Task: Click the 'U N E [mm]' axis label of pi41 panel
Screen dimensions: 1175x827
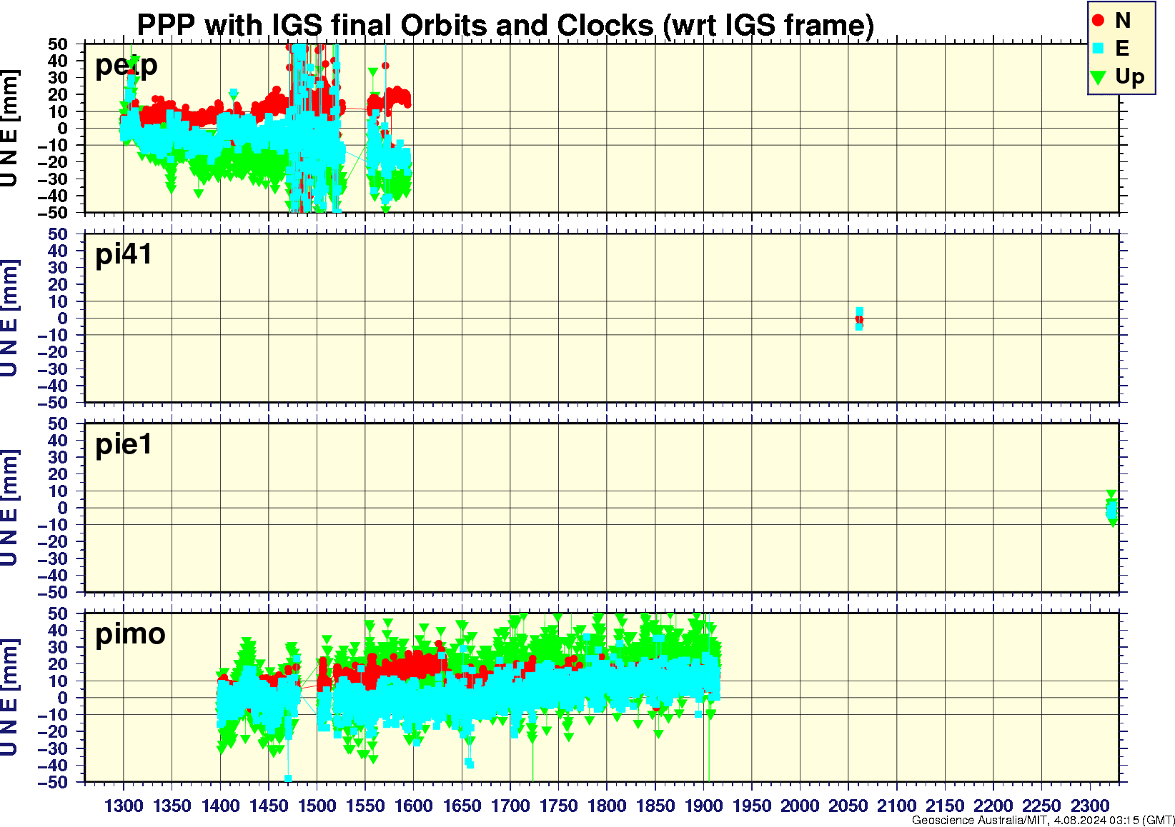Action: (9, 318)
